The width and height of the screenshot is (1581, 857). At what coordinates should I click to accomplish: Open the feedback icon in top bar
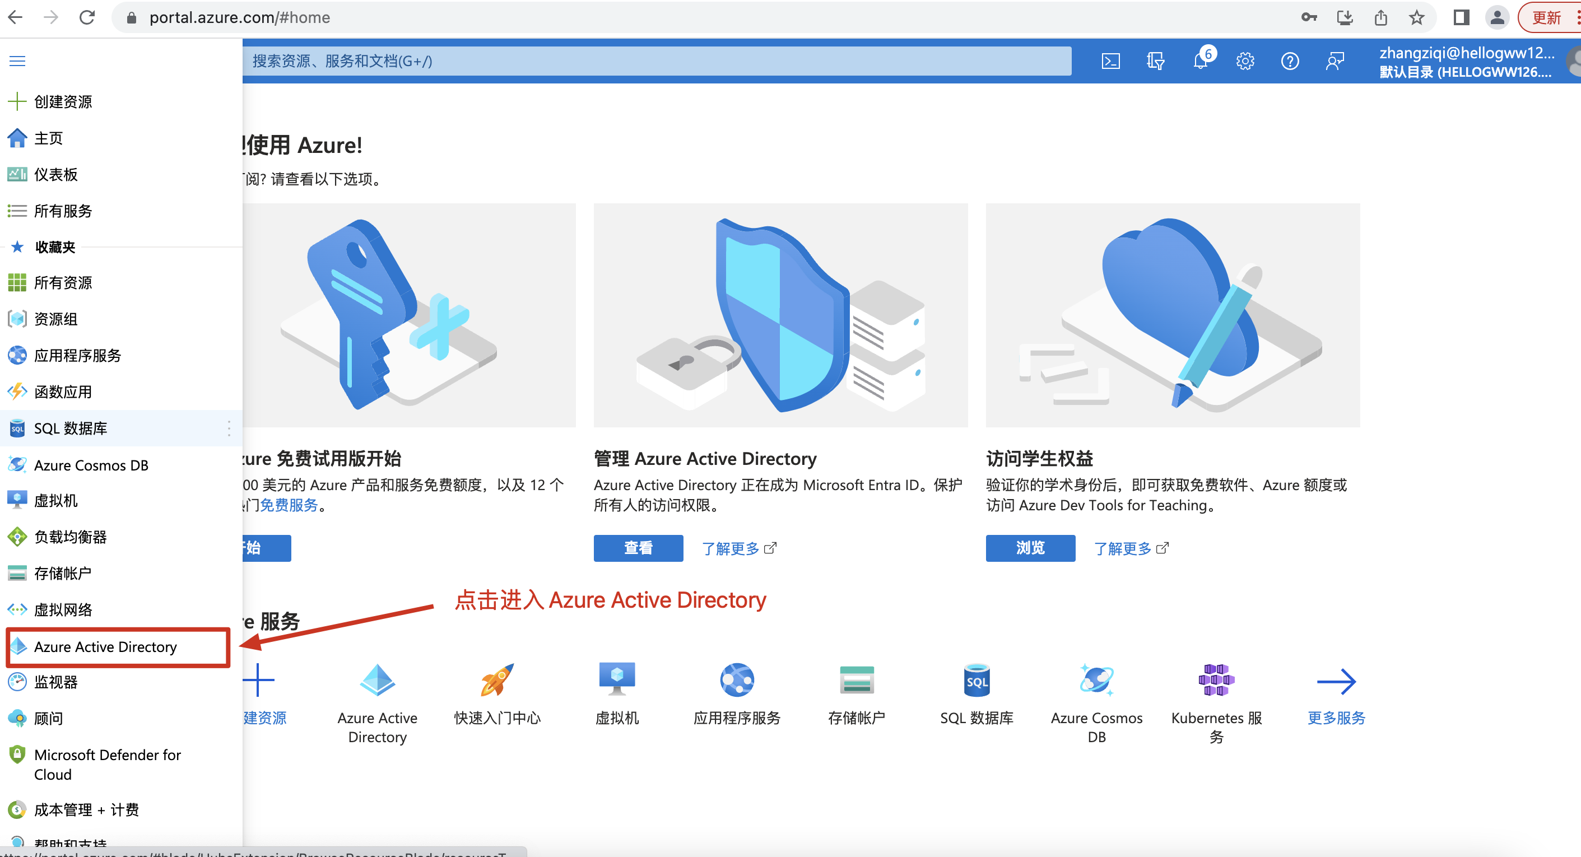(x=1335, y=60)
